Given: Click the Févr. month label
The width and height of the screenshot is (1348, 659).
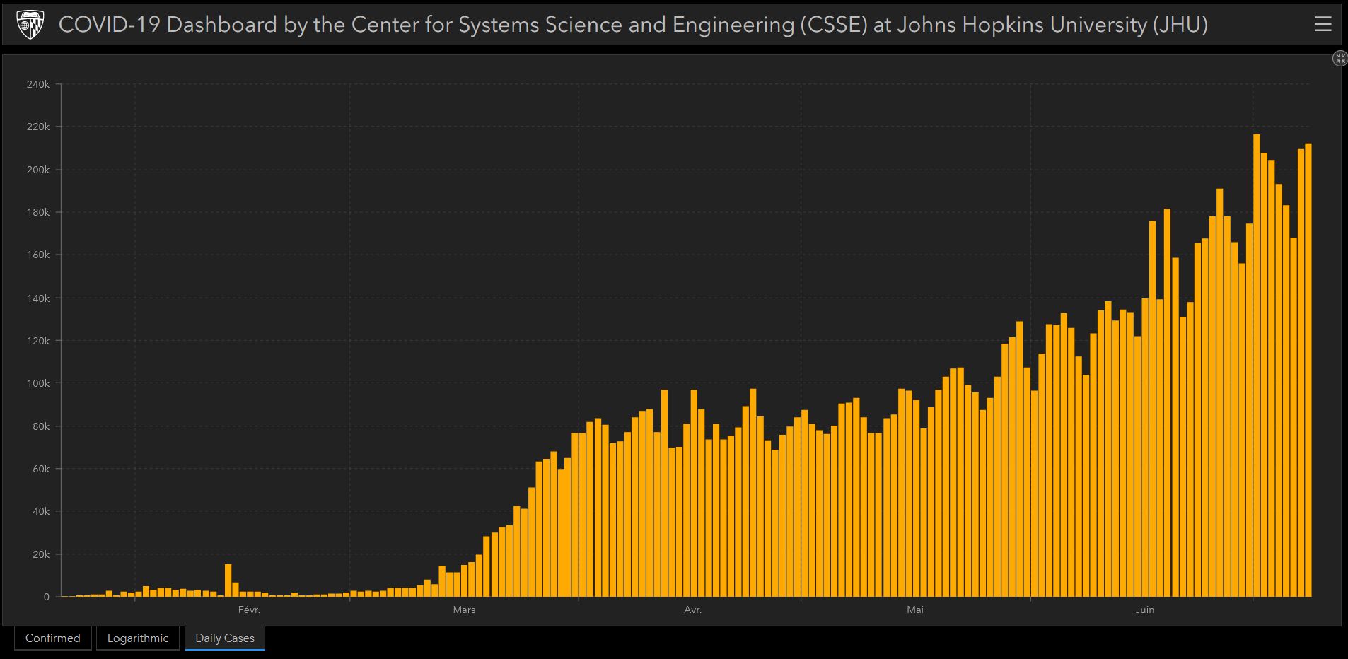Looking at the screenshot, I should pos(249,610).
